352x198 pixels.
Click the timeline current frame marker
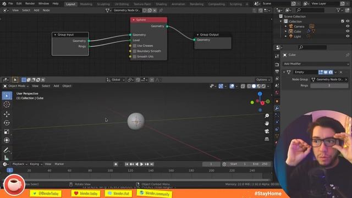(10, 170)
